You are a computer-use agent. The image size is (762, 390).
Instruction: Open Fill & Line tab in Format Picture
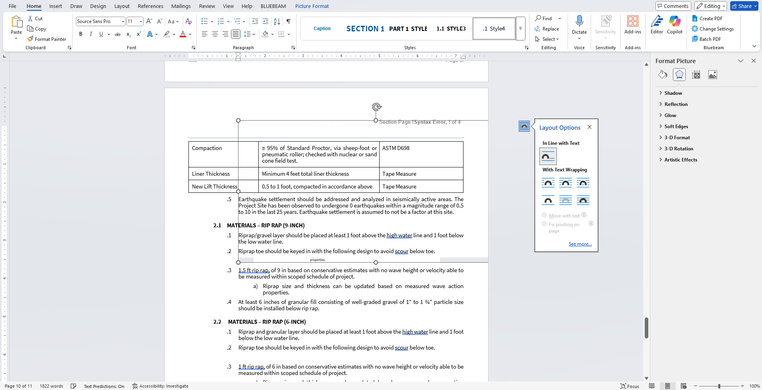point(663,75)
